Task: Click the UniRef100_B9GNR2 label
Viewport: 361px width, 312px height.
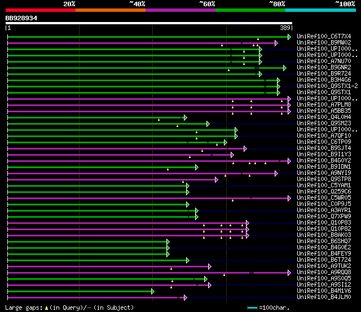Action: point(324,68)
